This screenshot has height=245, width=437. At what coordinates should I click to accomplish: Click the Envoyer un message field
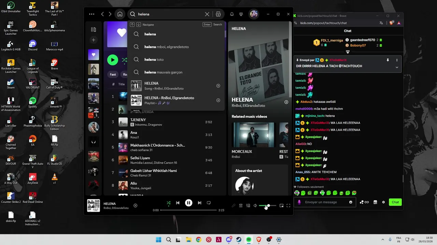tap(325, 202)
